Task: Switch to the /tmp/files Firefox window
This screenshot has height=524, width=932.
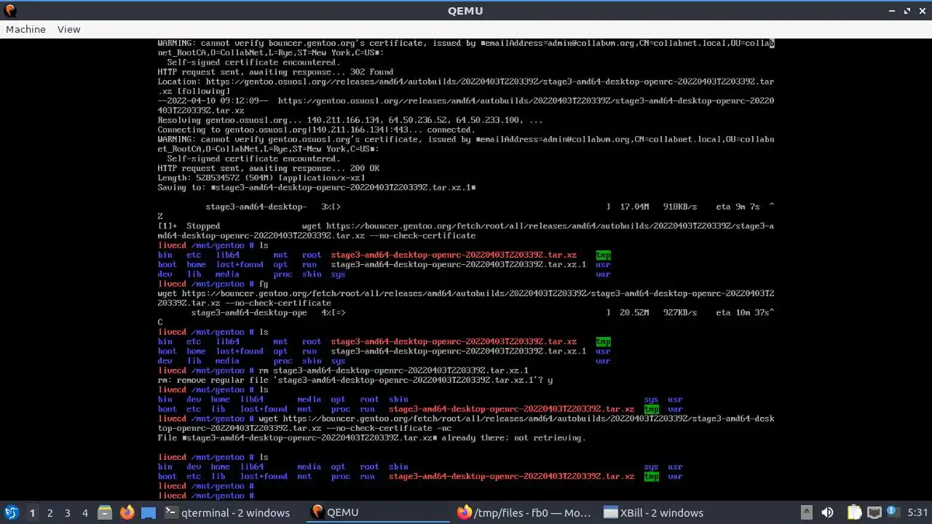Action: click(524, 512)
